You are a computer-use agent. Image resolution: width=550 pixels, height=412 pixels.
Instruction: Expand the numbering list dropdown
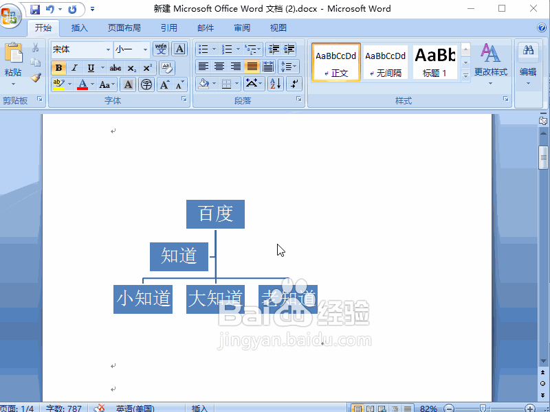pos(238,49)
